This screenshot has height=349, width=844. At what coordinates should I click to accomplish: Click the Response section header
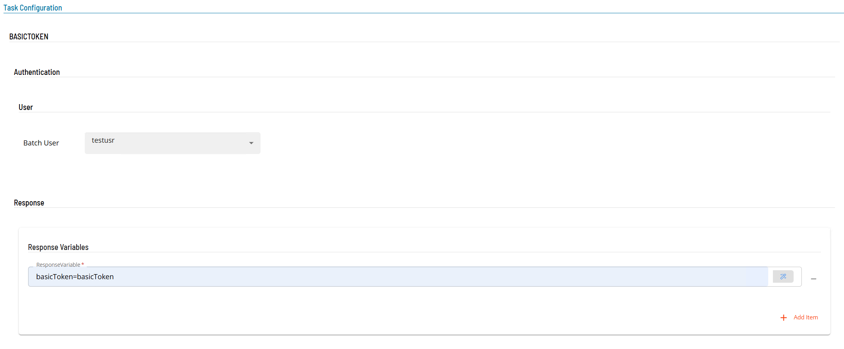click(x=29, y=203)
